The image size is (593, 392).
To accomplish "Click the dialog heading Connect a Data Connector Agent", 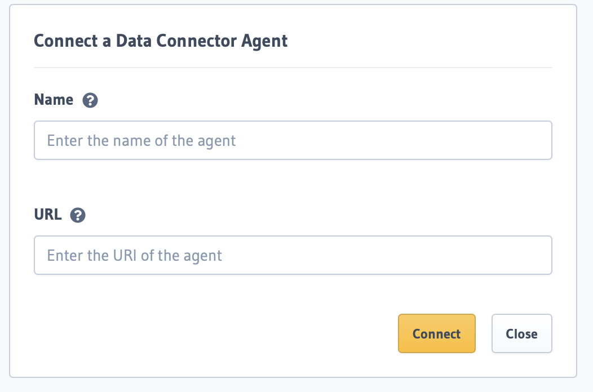I will tap(161, 41).
